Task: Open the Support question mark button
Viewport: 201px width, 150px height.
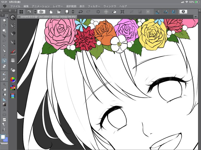Action: tap(183, 12)
